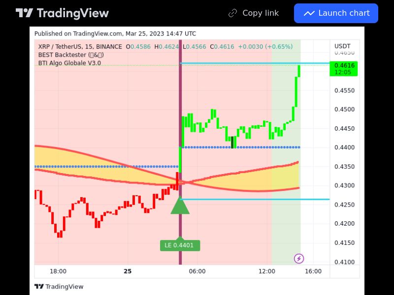Click the low value L0.4566
This screenshot has width=394, height=295.
point(195,47)
